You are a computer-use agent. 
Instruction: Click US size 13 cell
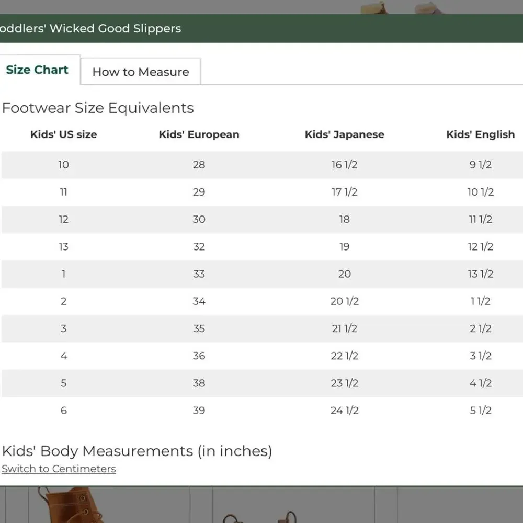(x=64, y=246)
